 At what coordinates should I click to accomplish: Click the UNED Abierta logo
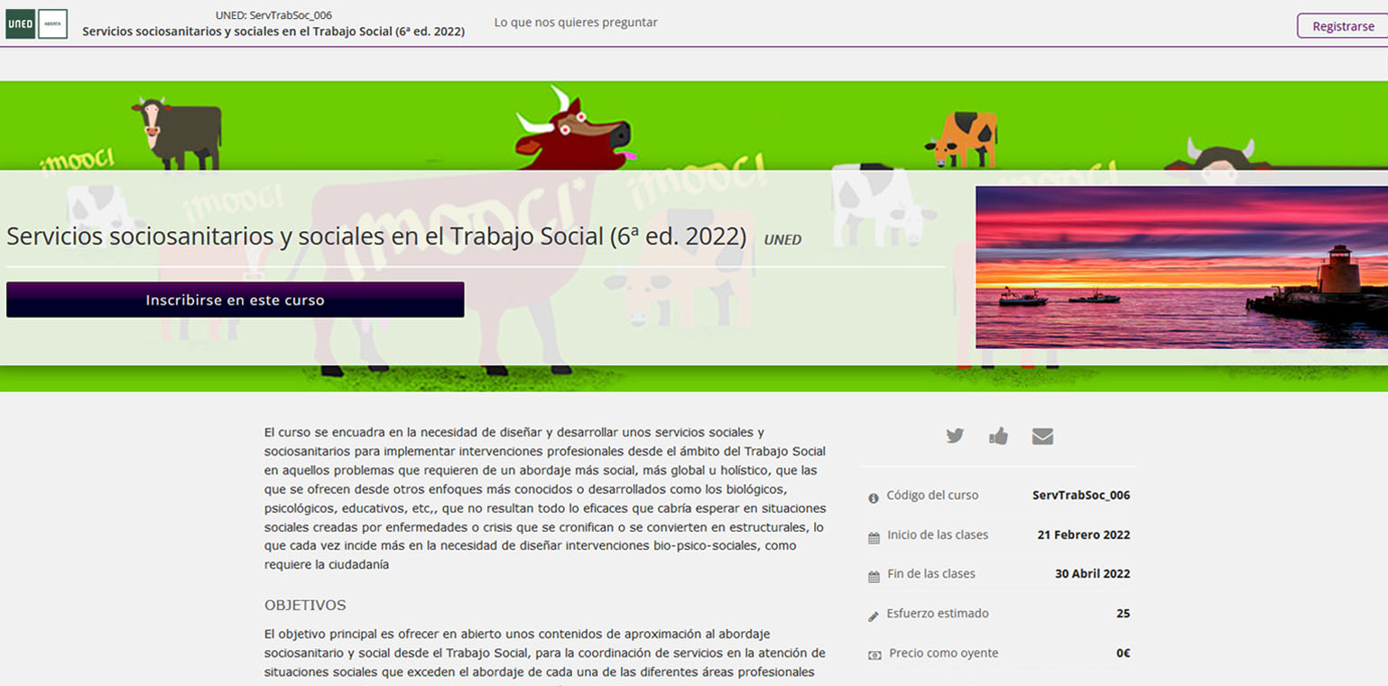pos(52,23)
